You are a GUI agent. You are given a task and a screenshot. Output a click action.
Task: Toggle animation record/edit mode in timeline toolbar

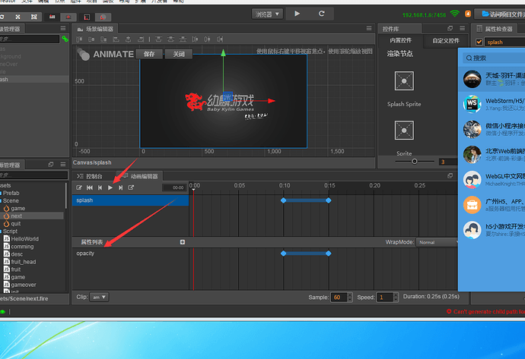click(x=79, y=187)
